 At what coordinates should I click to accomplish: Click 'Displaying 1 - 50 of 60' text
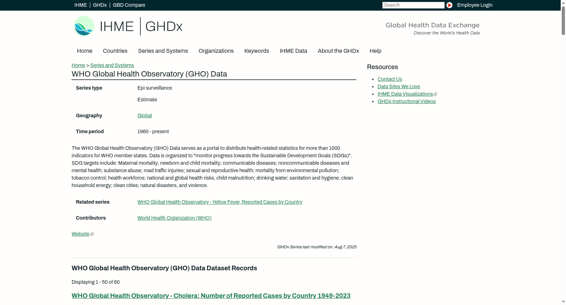click(96, 282)
